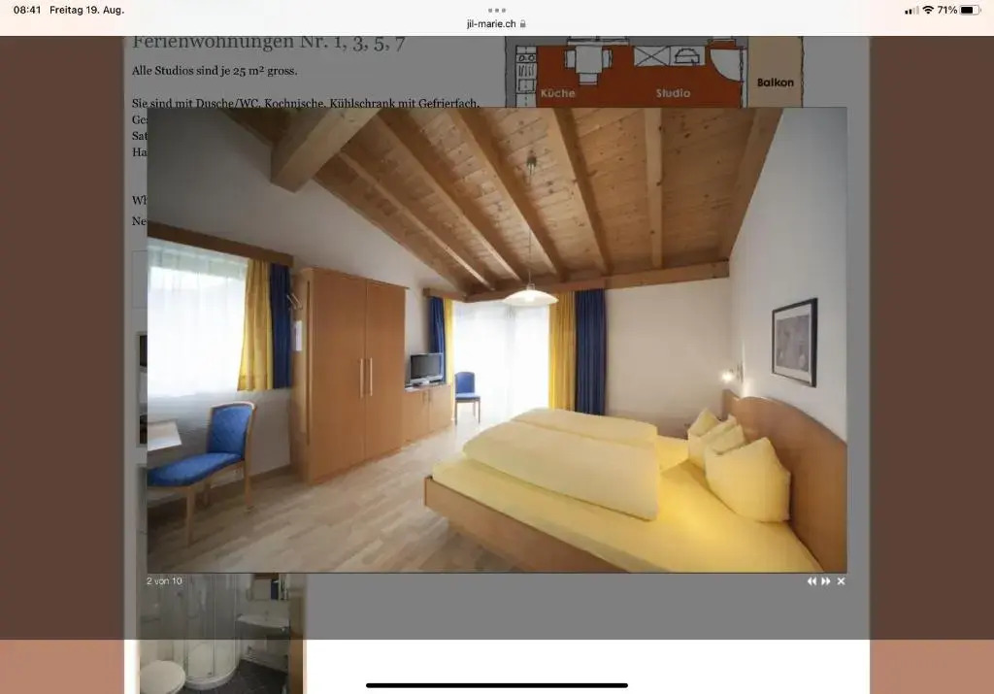Tap the date Freitag 19. Aug.
The width and height of the screenshot is (994, 694).
click(x=85, y=10)
